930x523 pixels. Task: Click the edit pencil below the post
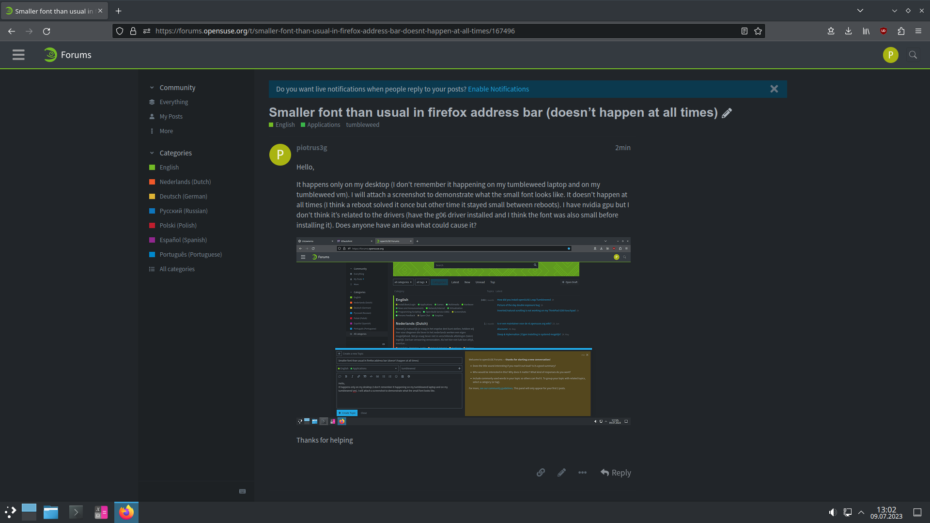click(x=561, y=473)
